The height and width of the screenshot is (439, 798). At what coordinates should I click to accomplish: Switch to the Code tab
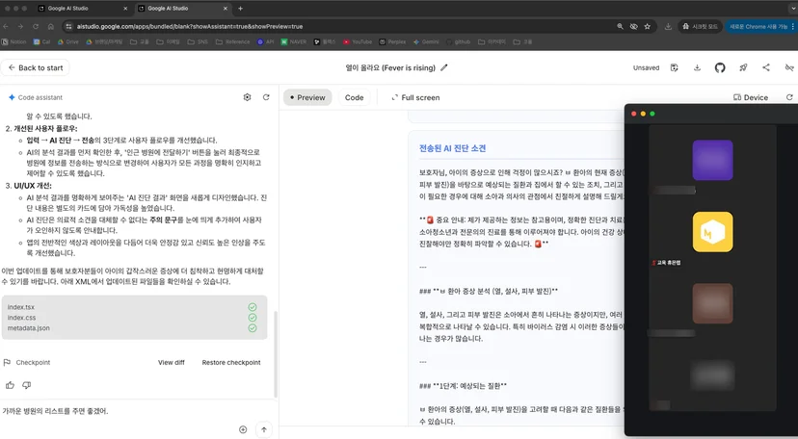tap(355, 97)
